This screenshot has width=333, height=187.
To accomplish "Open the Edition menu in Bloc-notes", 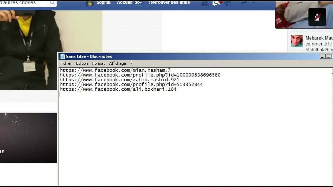I will (82, 63).
